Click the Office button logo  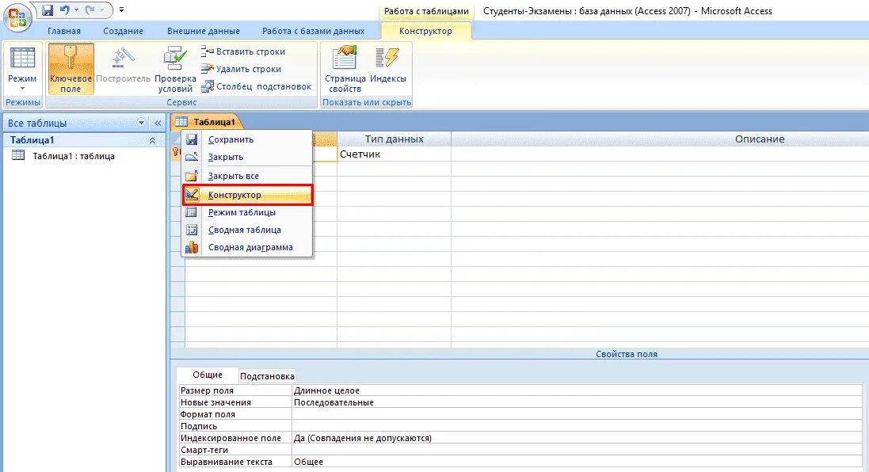[17, 17]
